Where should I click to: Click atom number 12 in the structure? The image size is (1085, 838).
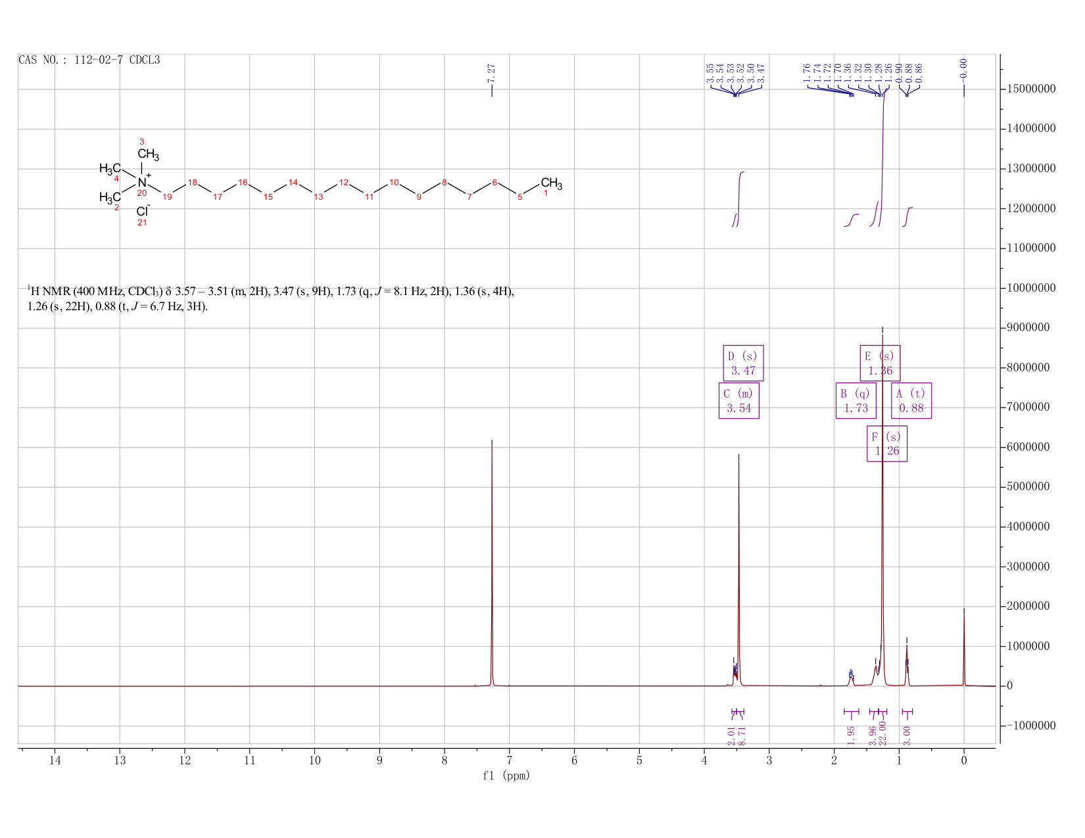pos(343,182)
